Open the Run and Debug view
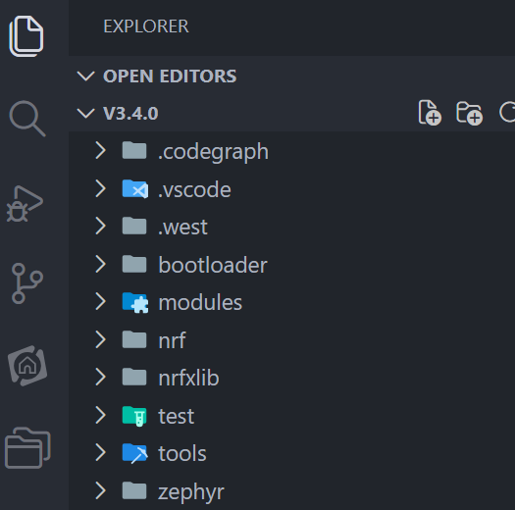Image resolution: width=515 pixels, height=510 pixels. point(25,204)
